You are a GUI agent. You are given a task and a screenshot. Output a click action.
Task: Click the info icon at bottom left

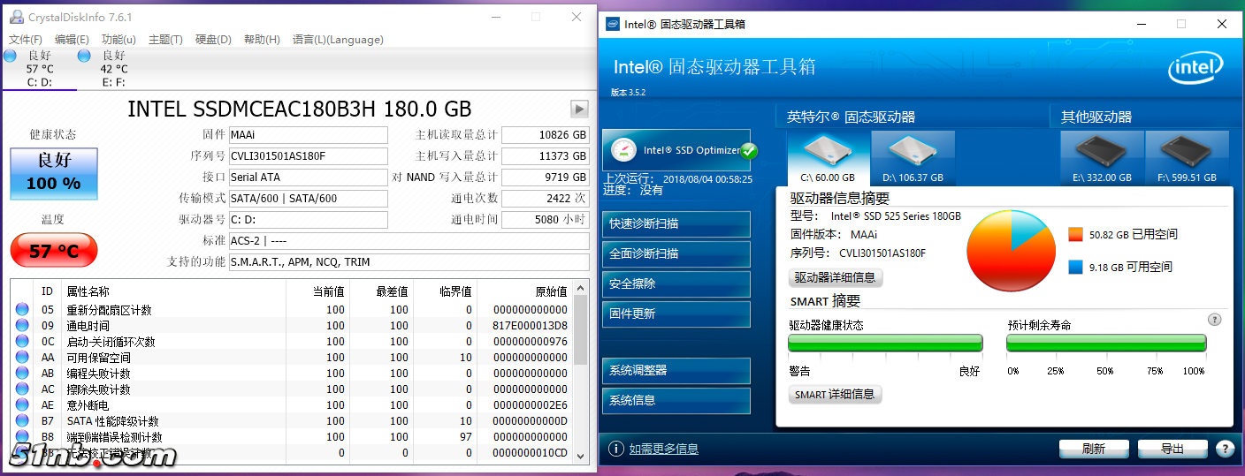pos(616,449)
